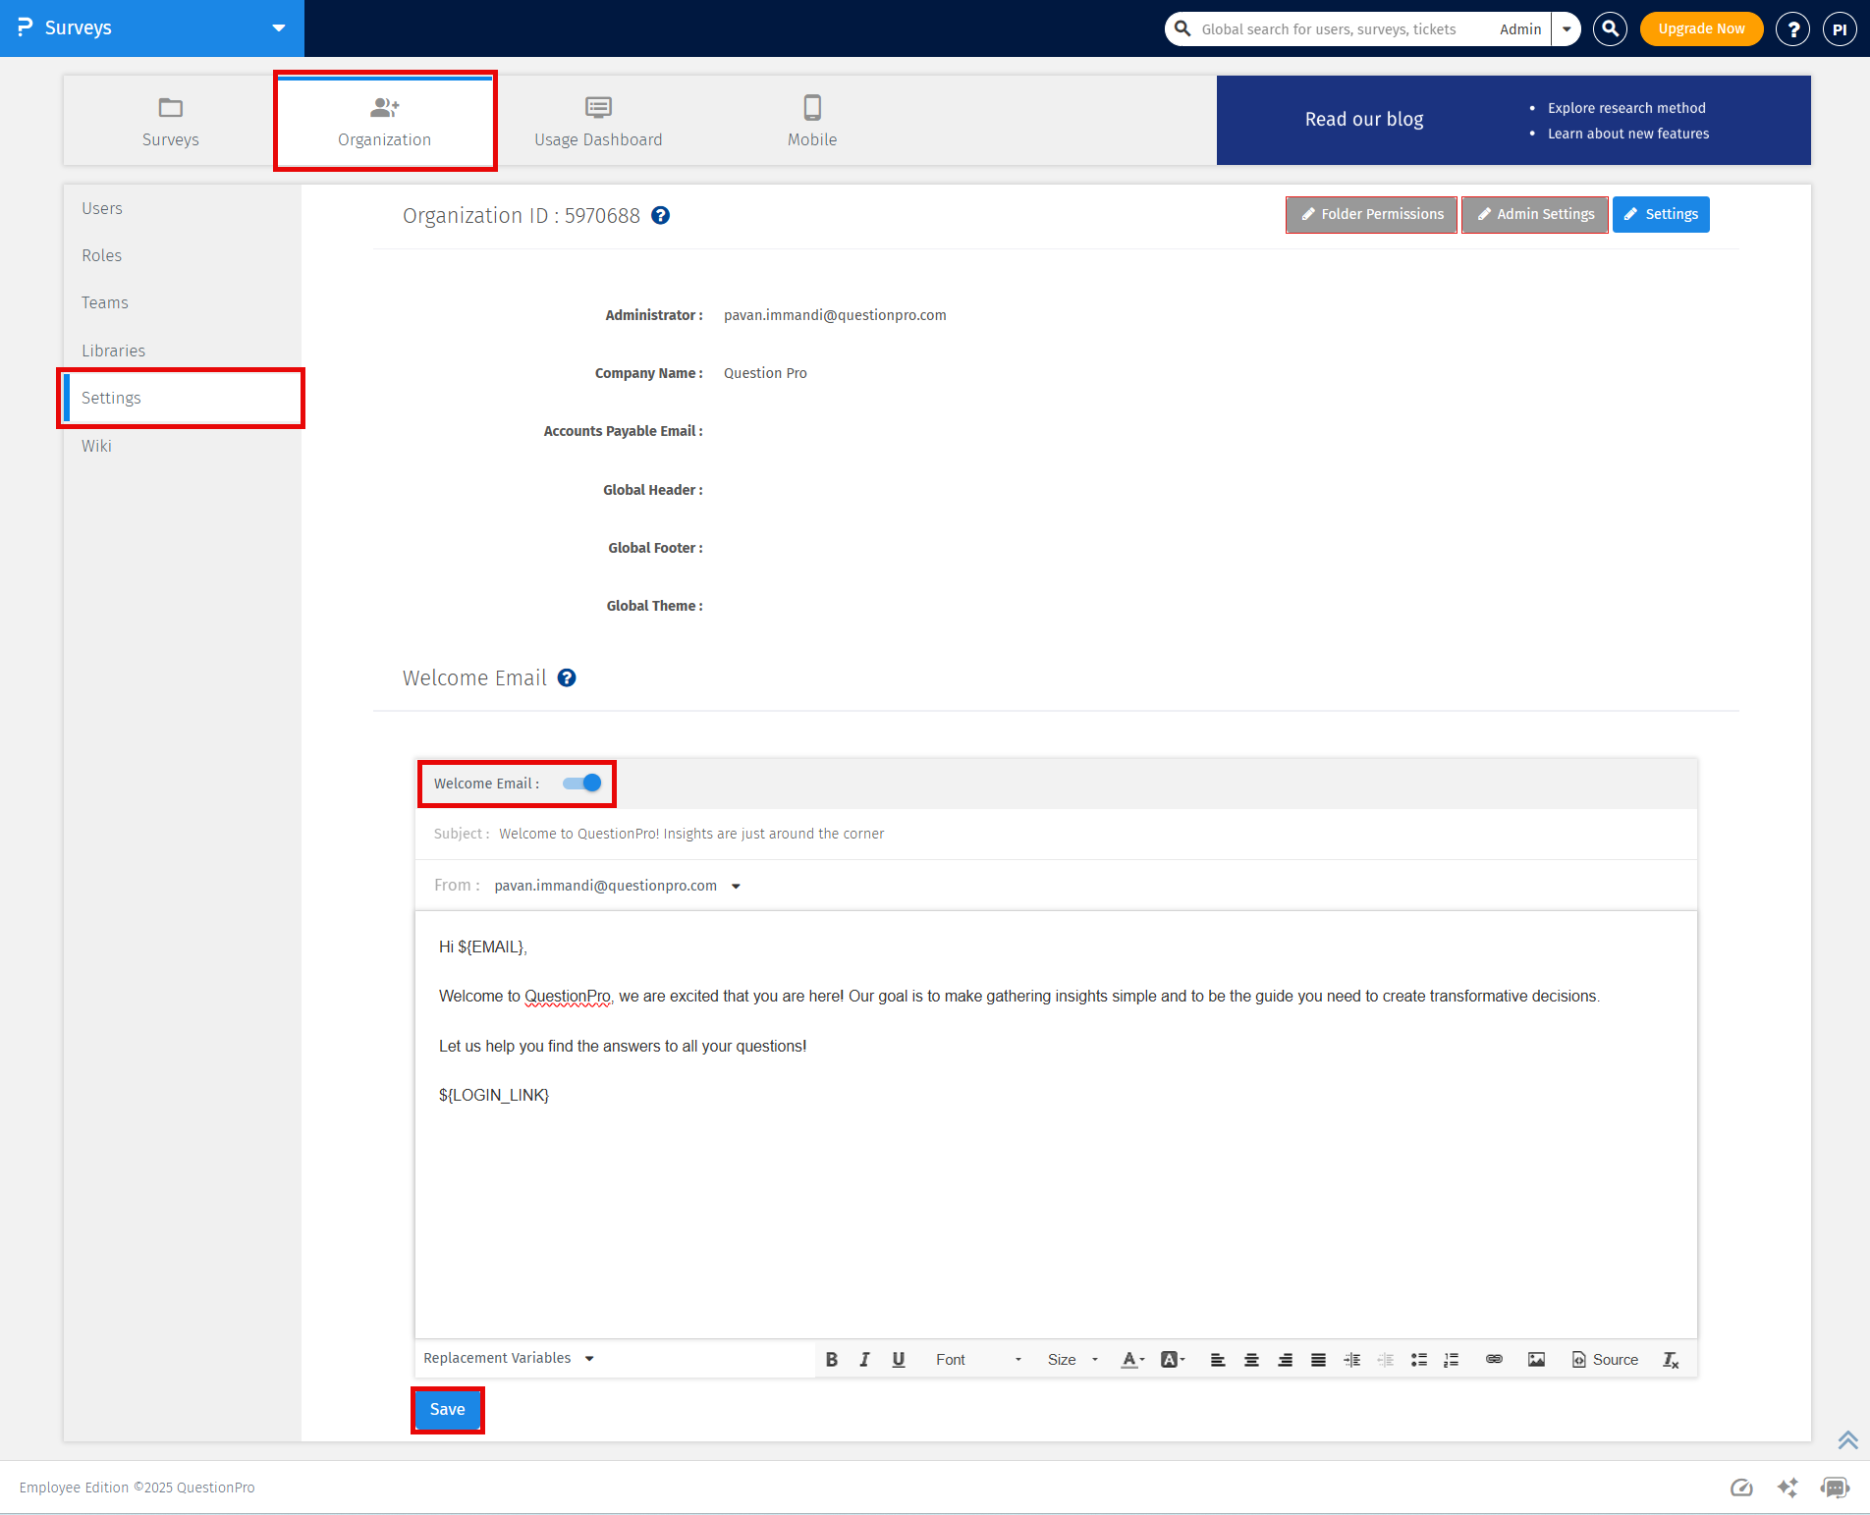
Task: Open the Insert Image tool in editor
Action: [1536, 1359]
